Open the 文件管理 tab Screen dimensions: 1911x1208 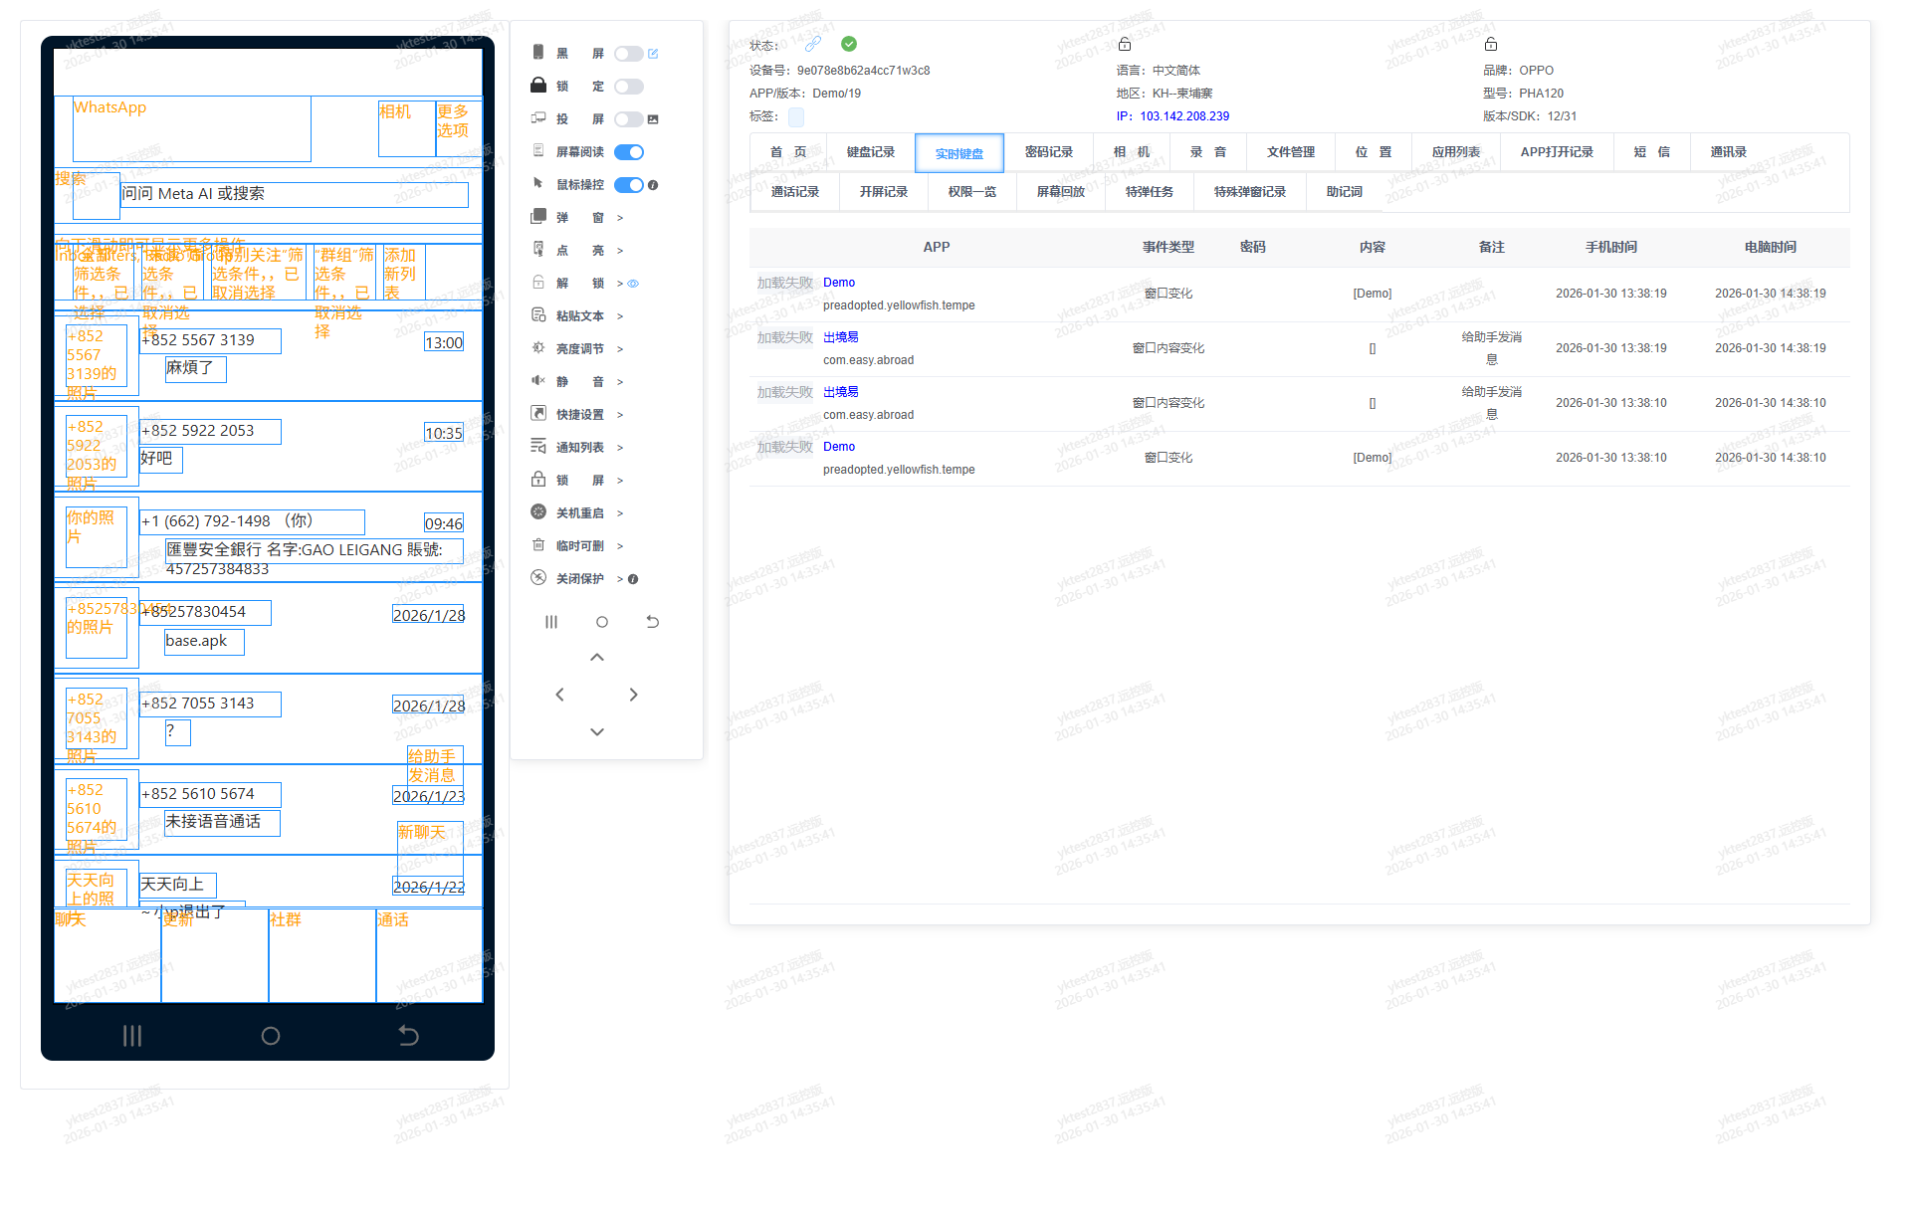[x=1291, y=152]
